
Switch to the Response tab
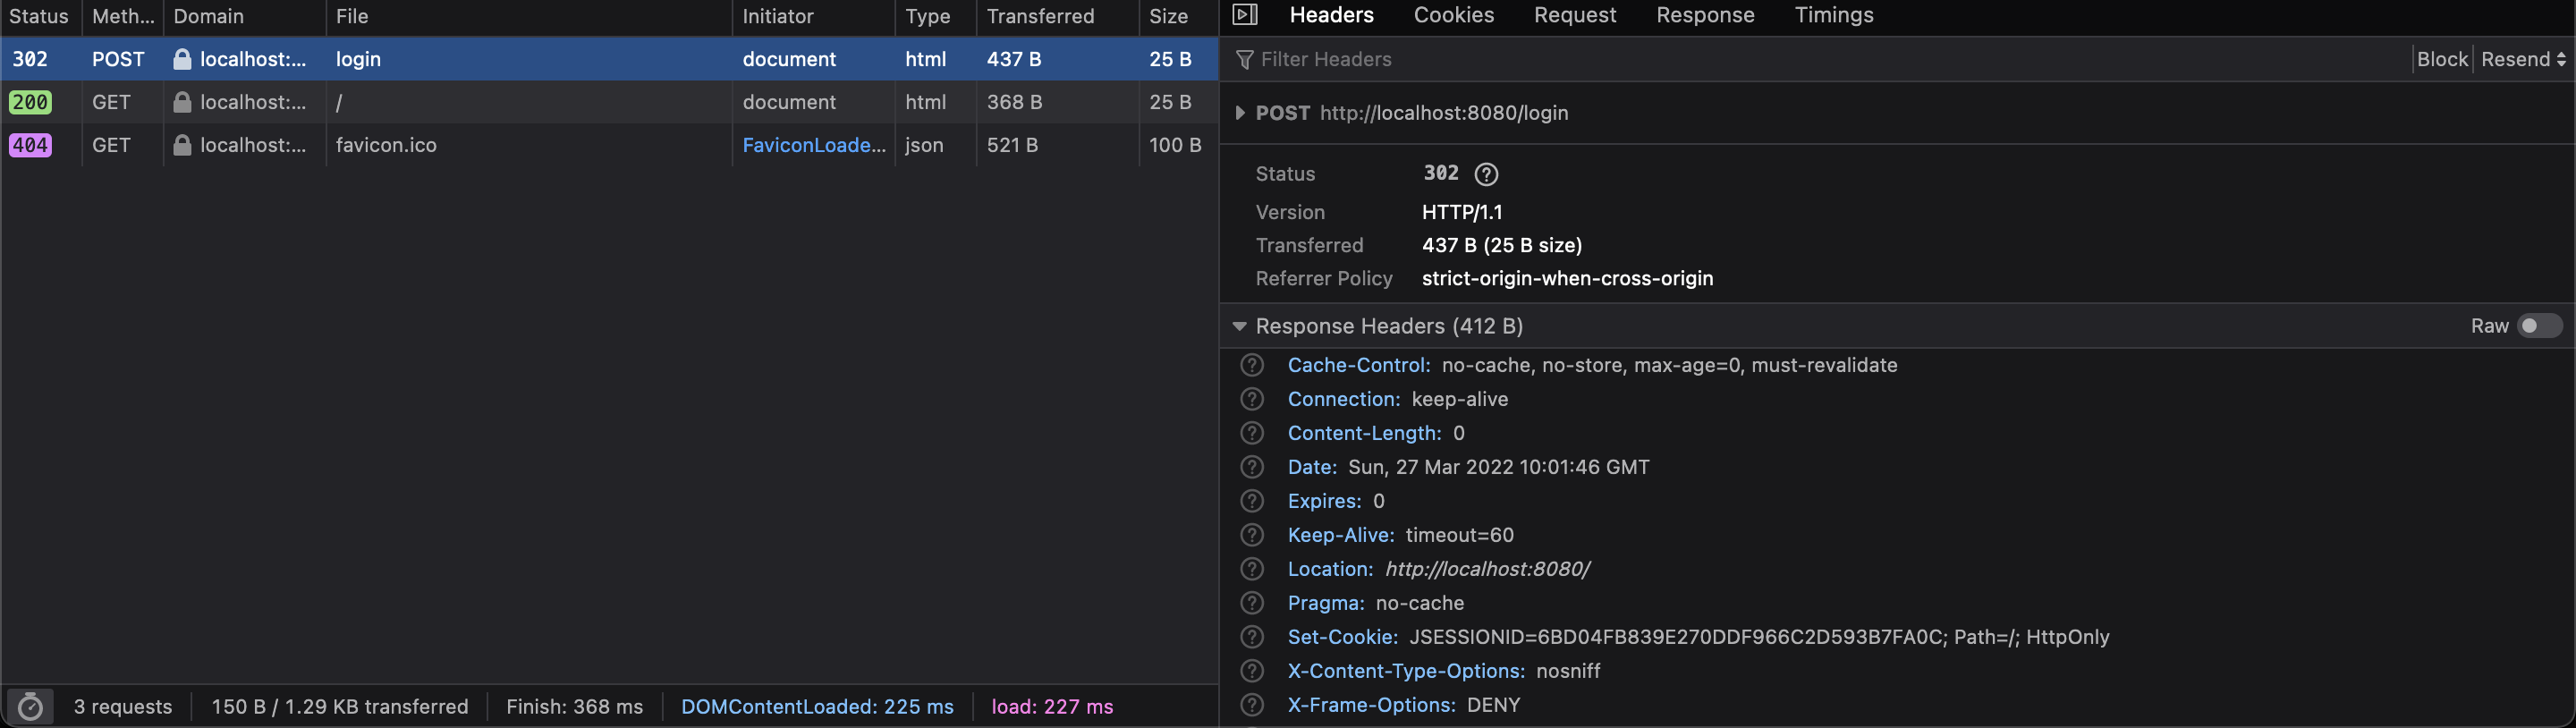pyautogui.click(x=1704, y=15)
